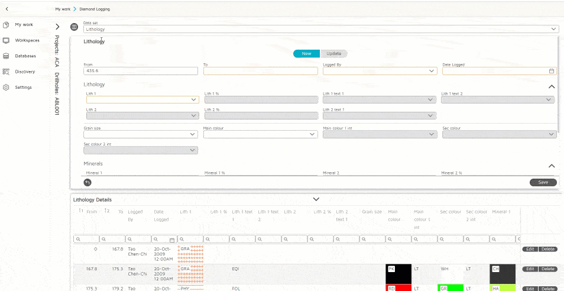Click the undo icon beside Save

(87, 182)
